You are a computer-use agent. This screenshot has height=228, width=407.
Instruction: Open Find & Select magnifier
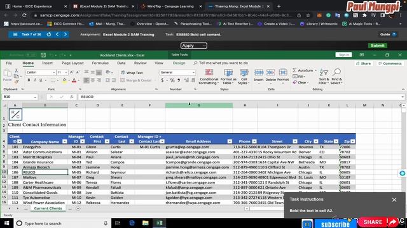(x=336, y=77)
